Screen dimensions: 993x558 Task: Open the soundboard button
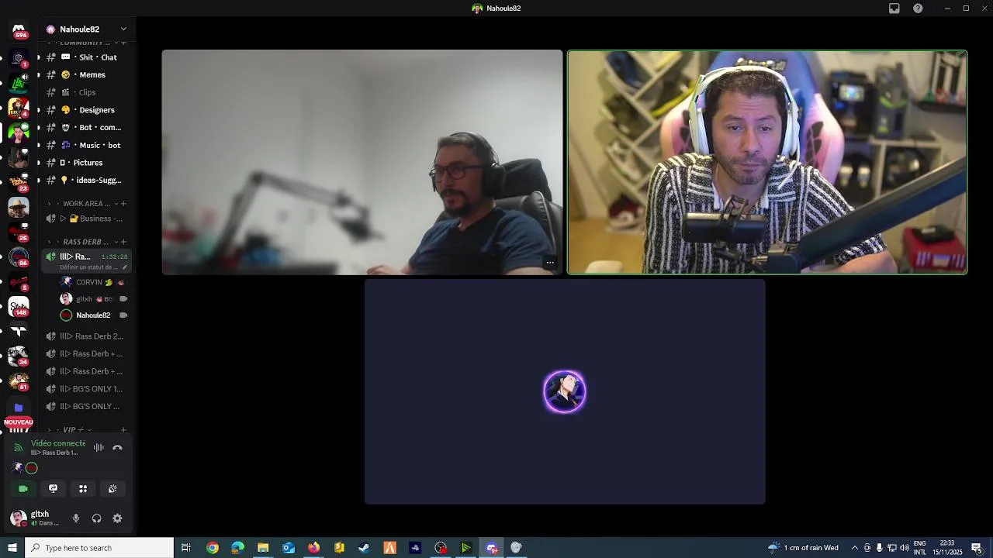click(112, 488)
